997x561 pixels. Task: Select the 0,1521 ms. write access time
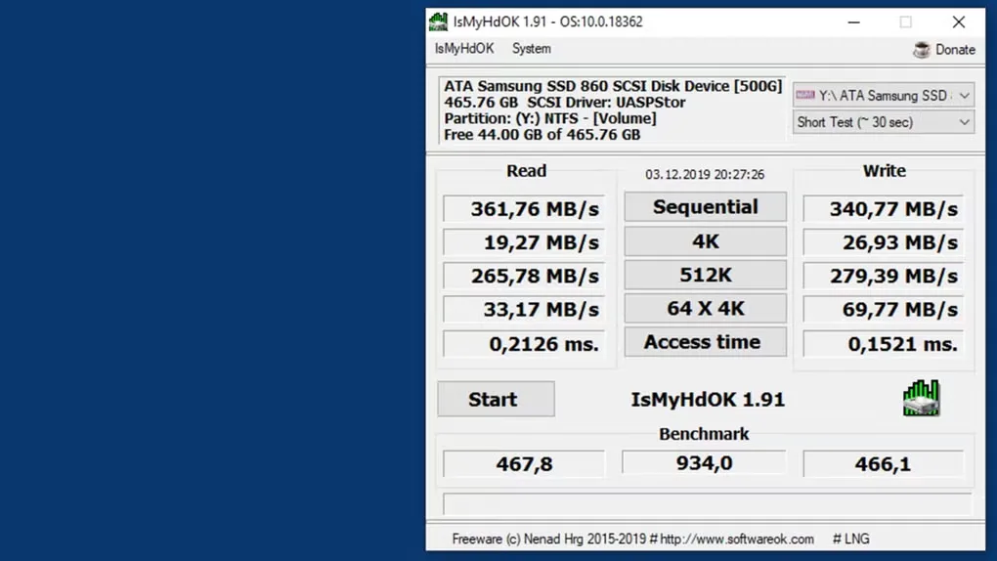(884, 344)
